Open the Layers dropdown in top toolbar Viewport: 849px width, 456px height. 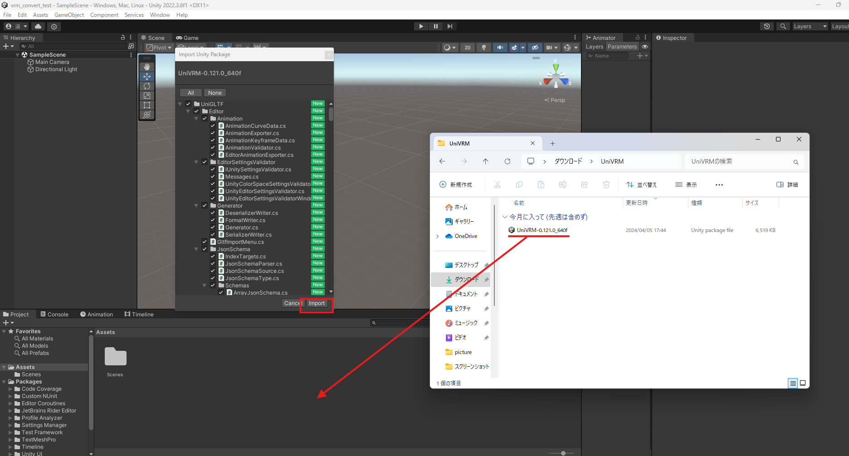[810, 26]
